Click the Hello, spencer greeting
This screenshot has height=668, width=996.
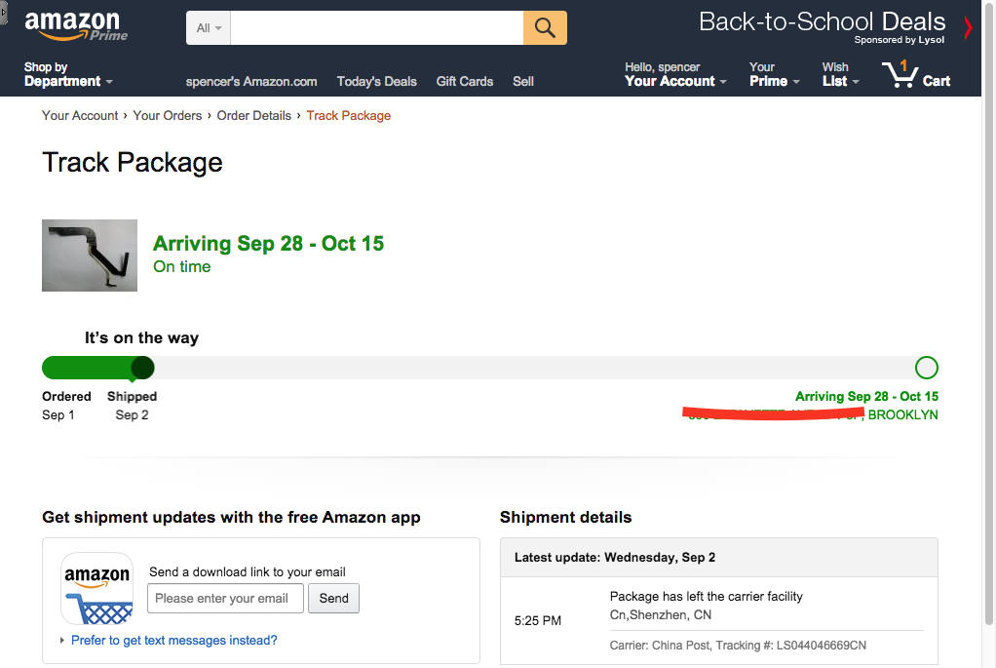[663, 66]
